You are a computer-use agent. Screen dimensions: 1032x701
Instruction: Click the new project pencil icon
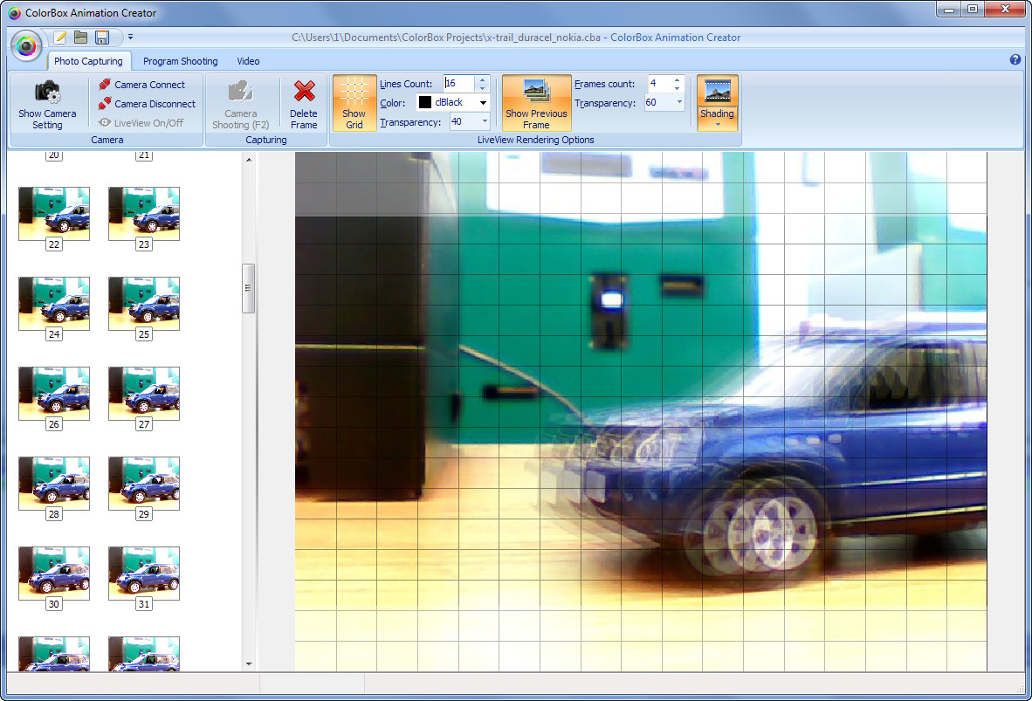(x=60, y=38)
